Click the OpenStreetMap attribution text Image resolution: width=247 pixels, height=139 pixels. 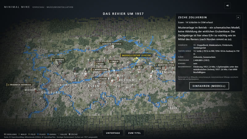tap(51, 137)
